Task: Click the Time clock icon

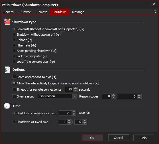Action: [x=7, y=106]
